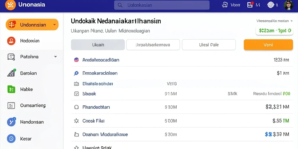The height and width of the screenshot is (149, 298).
Task: Toggle the checkbox beside Pinandecitan row
Action: coord(77,107)
